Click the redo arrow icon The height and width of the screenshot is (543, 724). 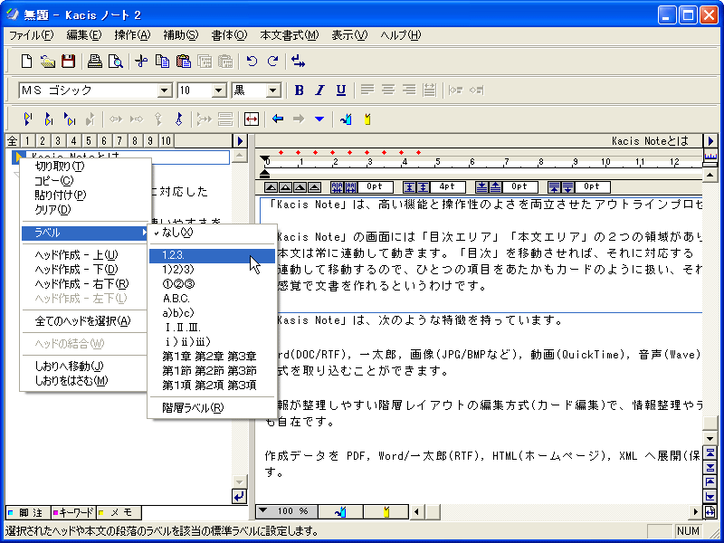coord(273,61)
